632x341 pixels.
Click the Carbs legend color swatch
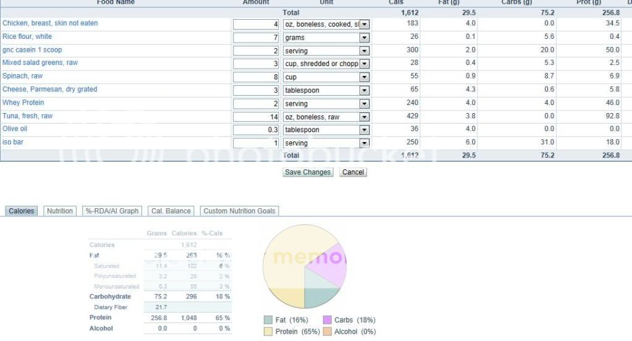pyautogui.click(x=327, y=320)
